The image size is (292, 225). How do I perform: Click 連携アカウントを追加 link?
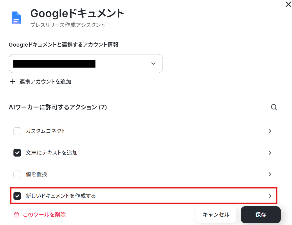(x=45, y=82)
